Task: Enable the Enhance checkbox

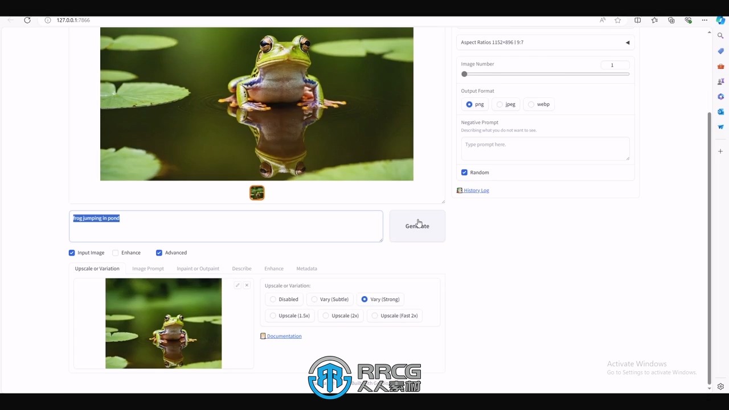Action: tap(116, 253)
